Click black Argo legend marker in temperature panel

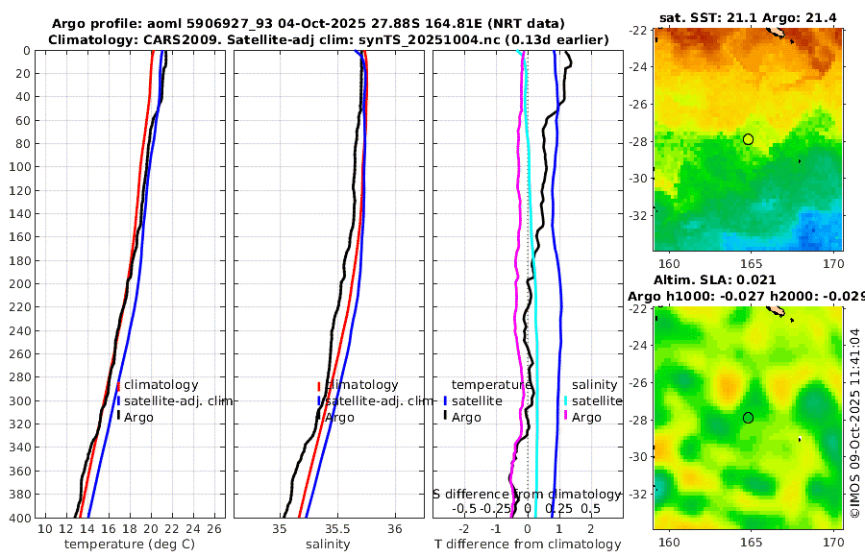click(x=118, y=415)
